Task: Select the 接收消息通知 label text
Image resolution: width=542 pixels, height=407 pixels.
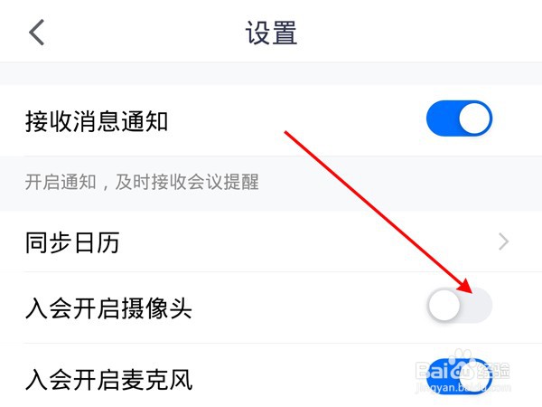Action: (97, 121)
